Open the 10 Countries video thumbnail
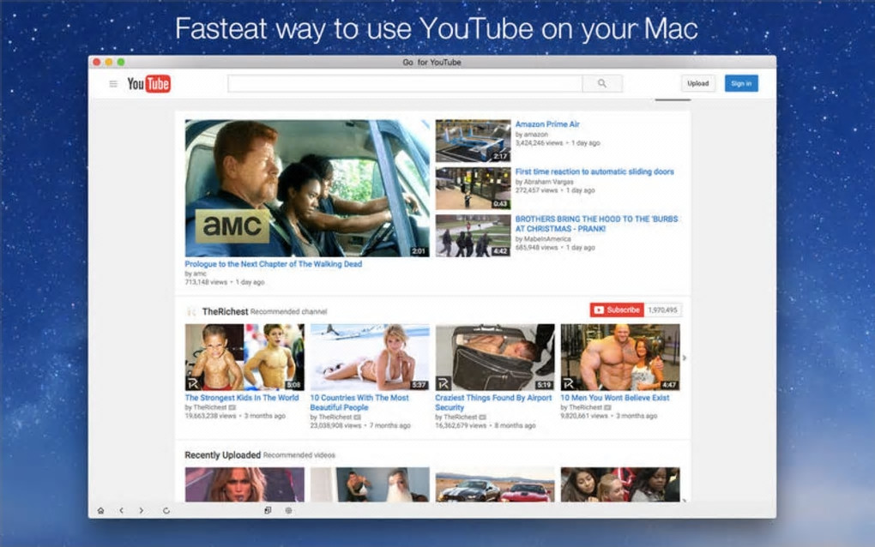This screenshot has width=875, height=547. (x=370, y=357)
